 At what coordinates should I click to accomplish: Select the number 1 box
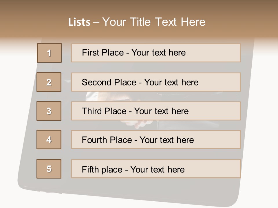click(49, 53)
